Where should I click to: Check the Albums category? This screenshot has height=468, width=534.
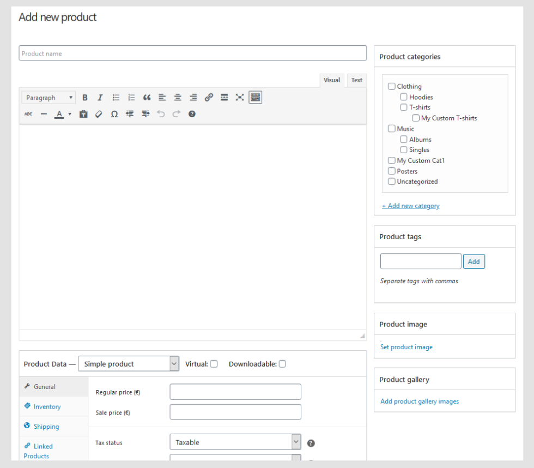coord(404,139)
